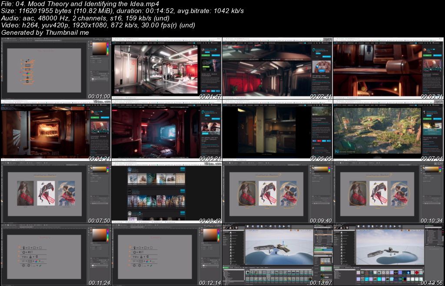This screenshot has width=445, height=286.
Task: Click the blue Follow button in the 00:08:42 frame
Action: [x=182, y=168]
